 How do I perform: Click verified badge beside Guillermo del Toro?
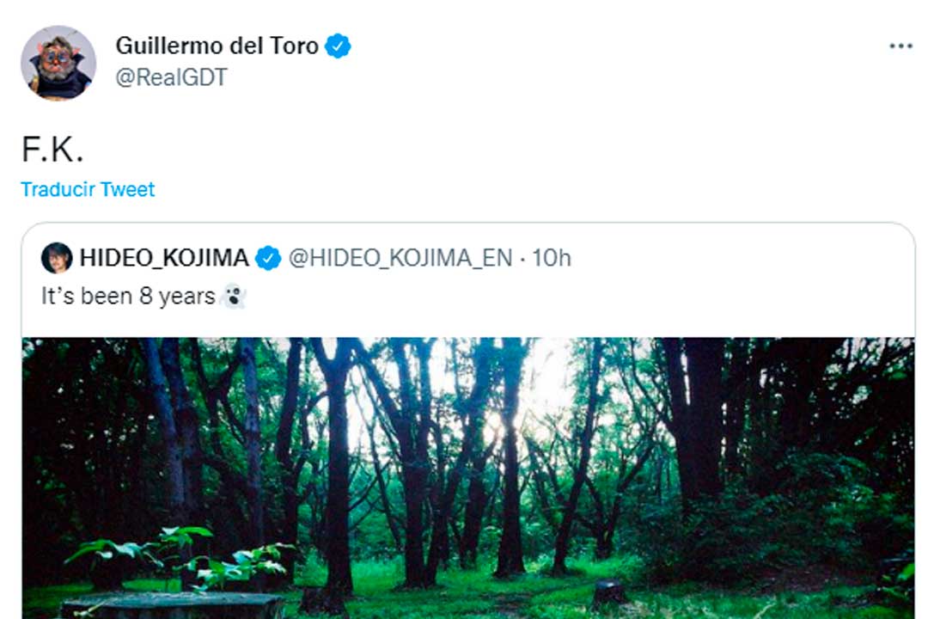pyautogui.click(x=339, y=46)
